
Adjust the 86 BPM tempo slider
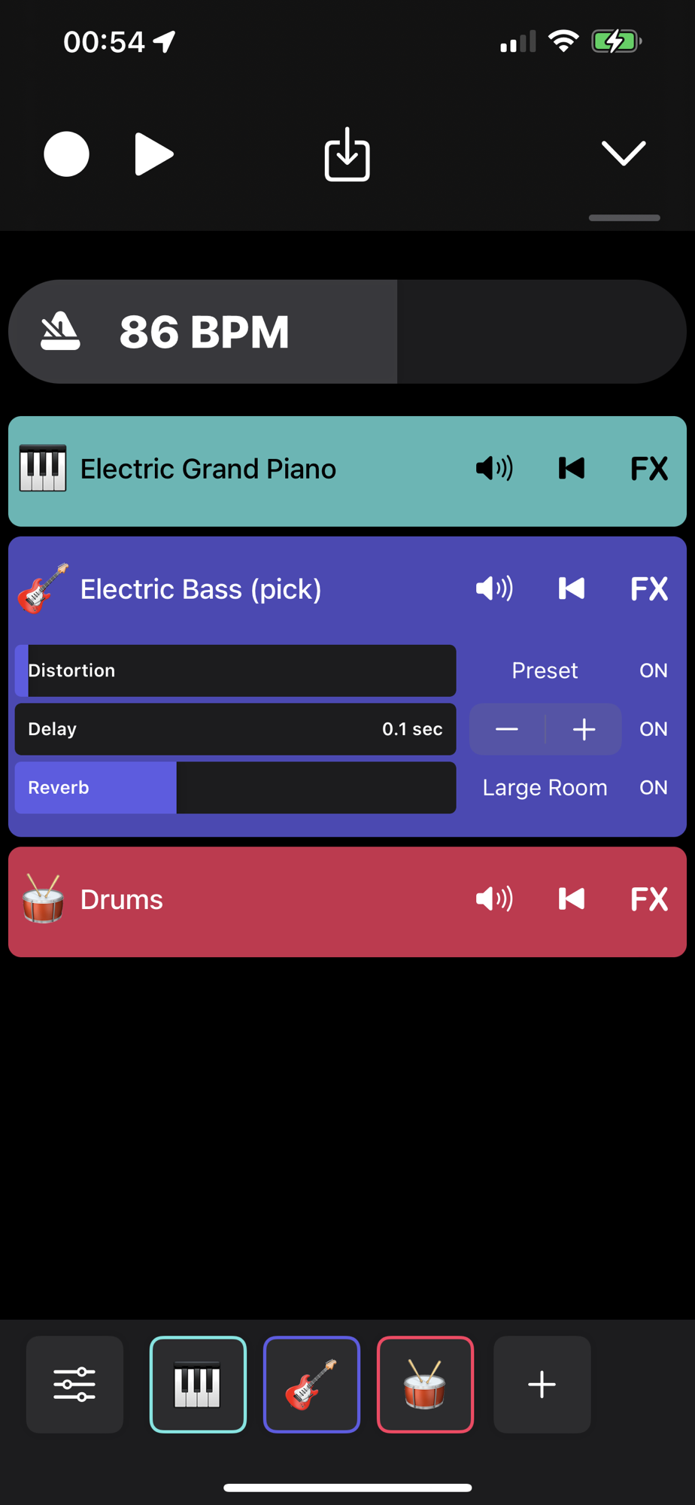347,332
